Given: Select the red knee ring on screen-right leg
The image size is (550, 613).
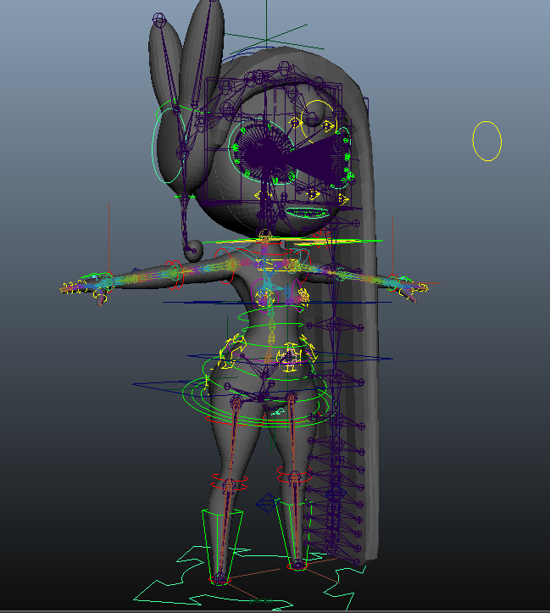Looking at the screenshot, I should [x=294, y=473].
